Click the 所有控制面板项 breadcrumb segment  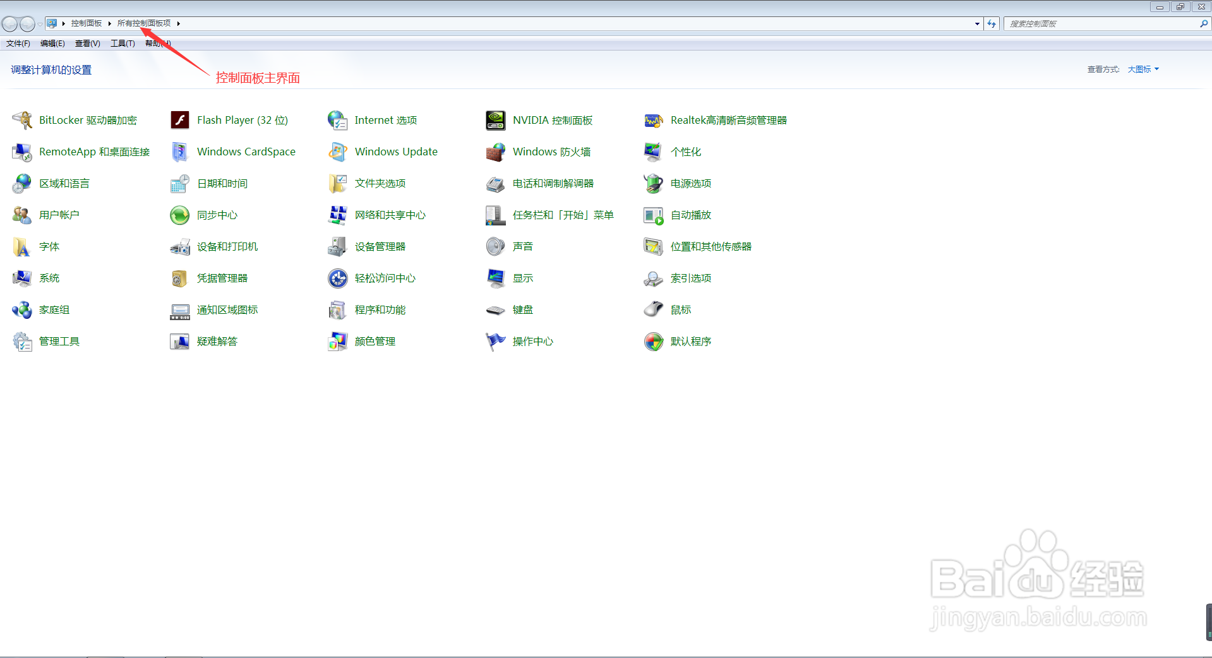click(x=144, y=23)
